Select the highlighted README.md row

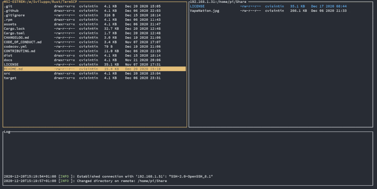click(x=94, y=69)
